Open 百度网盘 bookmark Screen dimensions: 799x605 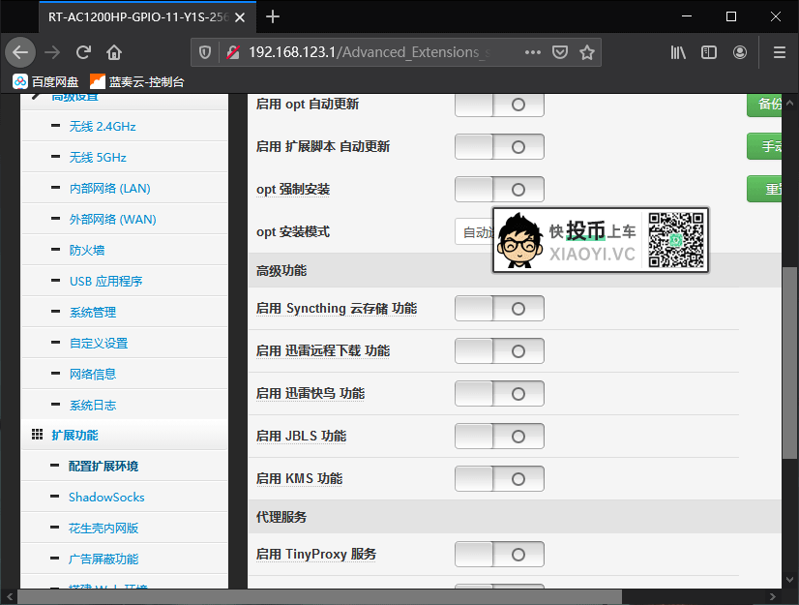tap(45, 81)
